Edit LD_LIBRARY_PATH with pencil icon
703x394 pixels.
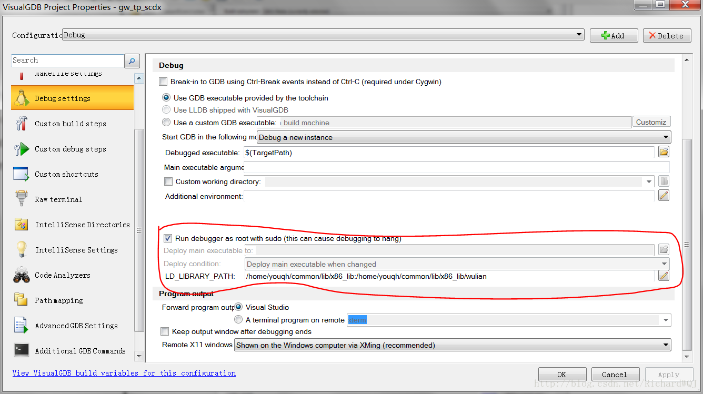(664, 276)
